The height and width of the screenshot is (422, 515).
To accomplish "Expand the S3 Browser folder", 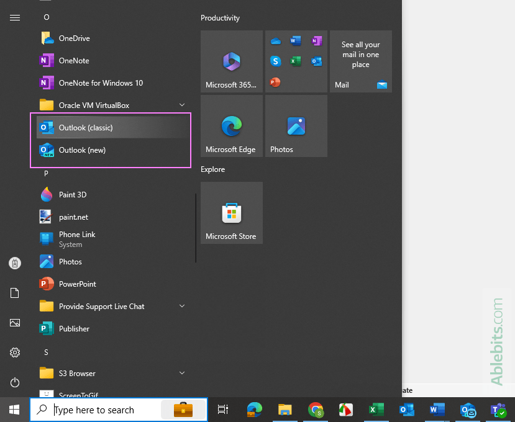I will point(113,373).
